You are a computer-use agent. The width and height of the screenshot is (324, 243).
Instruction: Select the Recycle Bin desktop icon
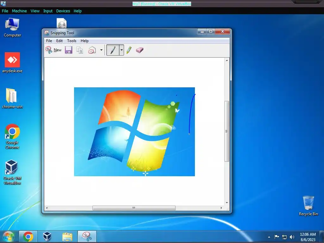click(308, 206)
